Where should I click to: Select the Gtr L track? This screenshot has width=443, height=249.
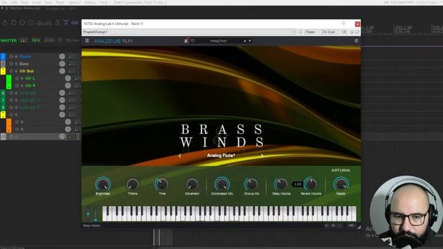30,78
